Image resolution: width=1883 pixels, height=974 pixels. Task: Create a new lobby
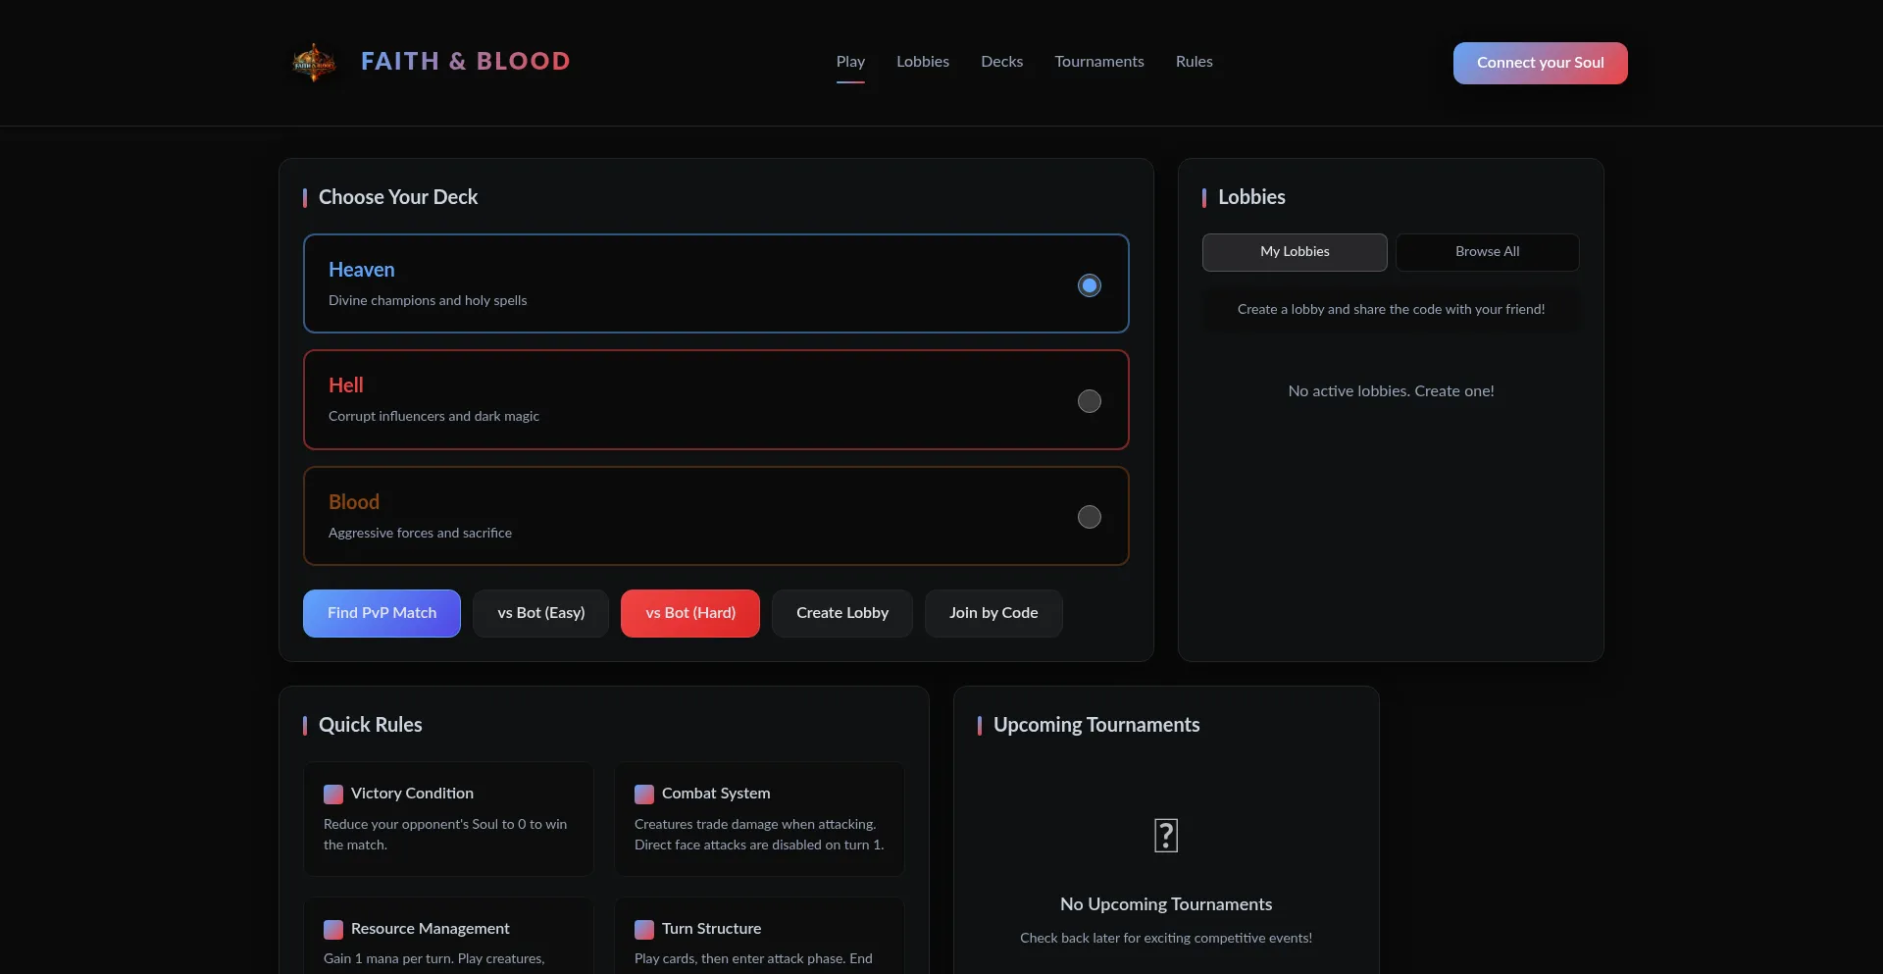pyautogui.click(x=841, y=613)
